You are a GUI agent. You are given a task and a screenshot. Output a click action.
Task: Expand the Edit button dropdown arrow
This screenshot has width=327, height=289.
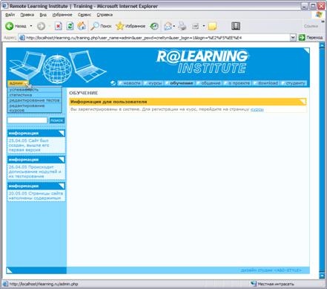(204, 26)
